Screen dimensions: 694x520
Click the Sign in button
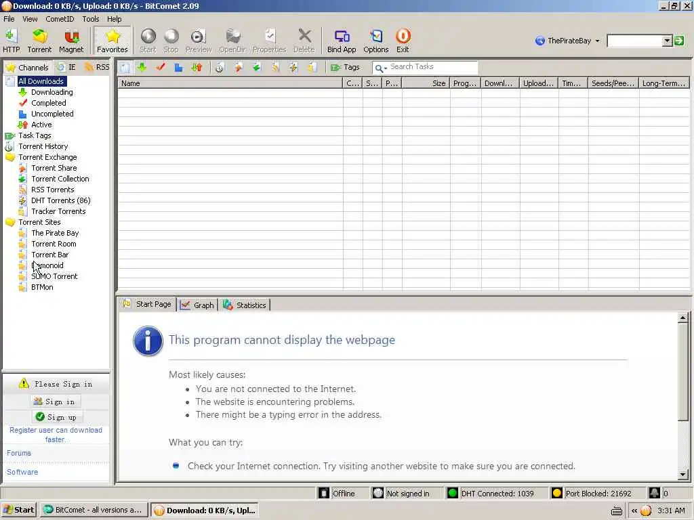pos(56,402)
